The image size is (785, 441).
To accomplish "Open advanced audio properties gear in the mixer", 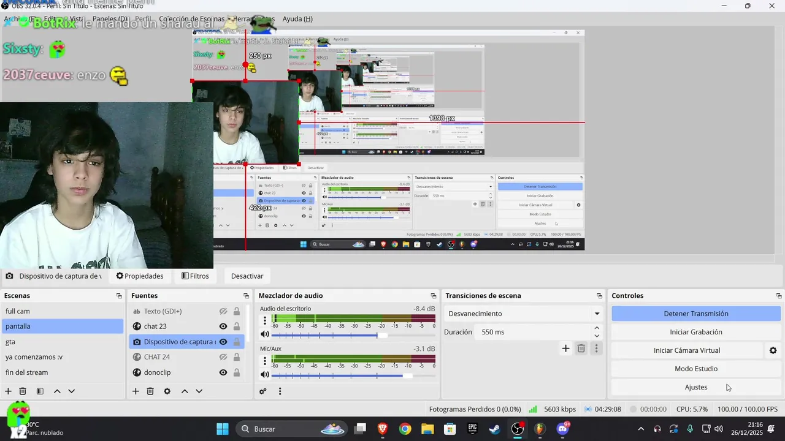I will point(263,391).
